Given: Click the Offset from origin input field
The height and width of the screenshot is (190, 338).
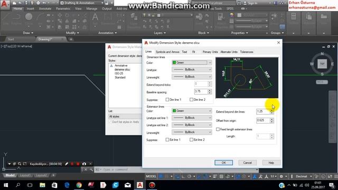Looking at the screenshot, I should (x=263, y=120).
